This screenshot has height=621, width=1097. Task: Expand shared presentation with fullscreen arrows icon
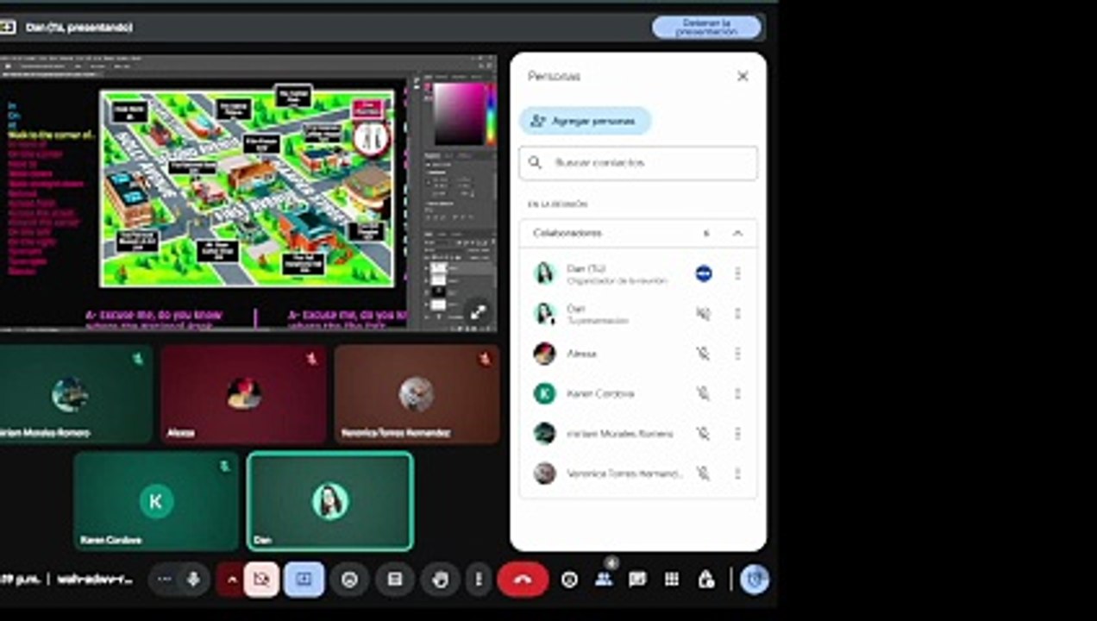[478, 312]
